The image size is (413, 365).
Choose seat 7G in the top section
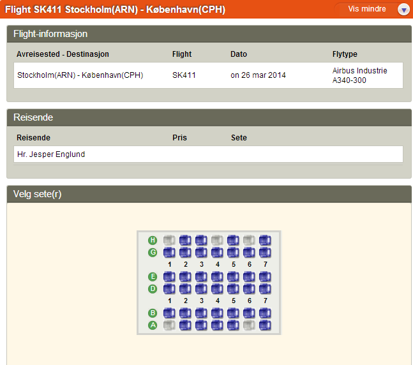click(265, 253)
